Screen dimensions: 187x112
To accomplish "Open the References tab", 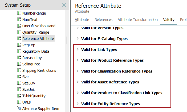I will pos(104,20).
